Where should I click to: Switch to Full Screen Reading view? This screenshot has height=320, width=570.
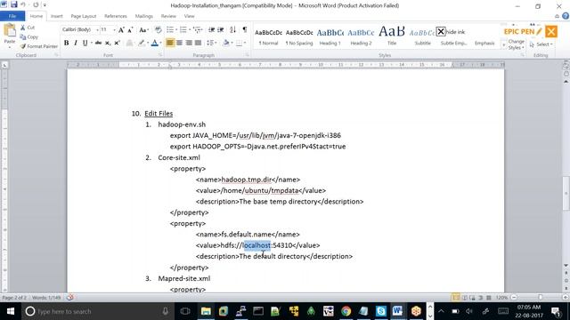click(465, 298)
